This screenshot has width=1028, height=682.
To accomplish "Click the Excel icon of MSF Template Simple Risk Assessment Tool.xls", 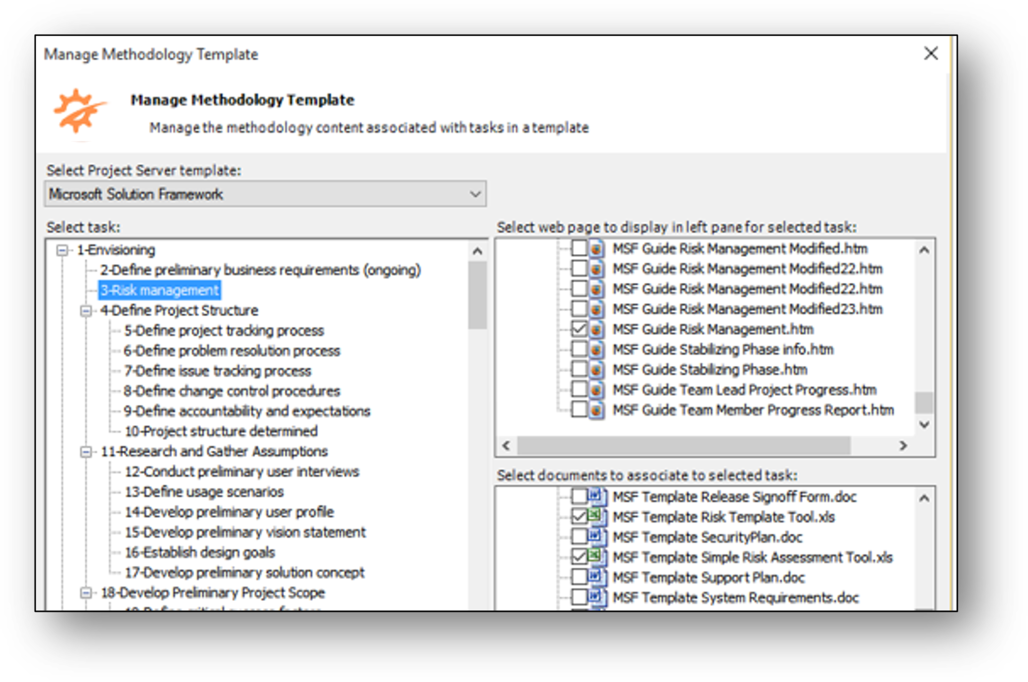I will (596, 557).
